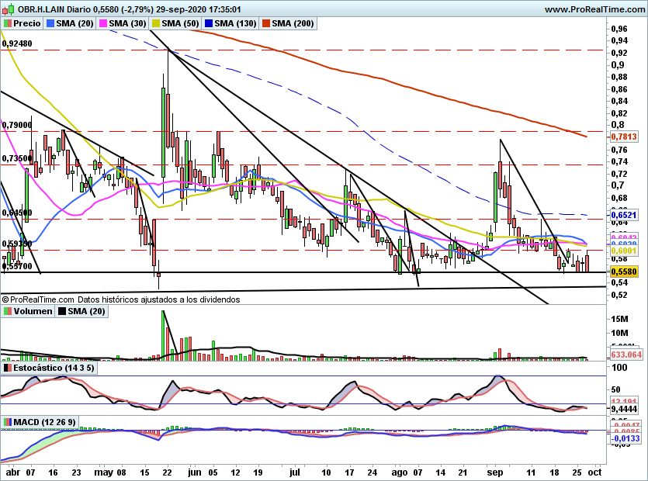This screenshot has height=481, width=648.
Task: Click the Estocástico indicator icon
Action: click(x=8, y=368)
